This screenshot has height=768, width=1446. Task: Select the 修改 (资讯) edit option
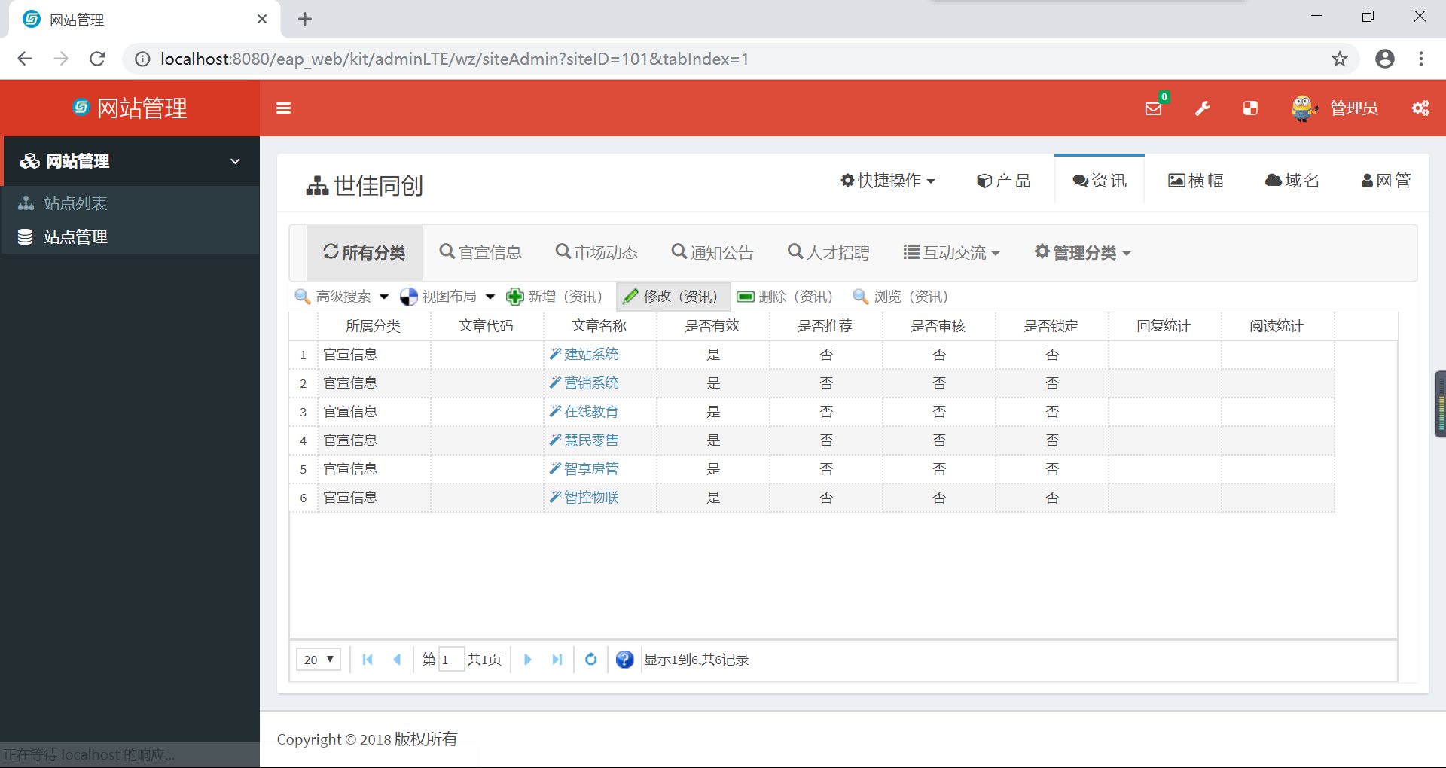tap(673, 296)
